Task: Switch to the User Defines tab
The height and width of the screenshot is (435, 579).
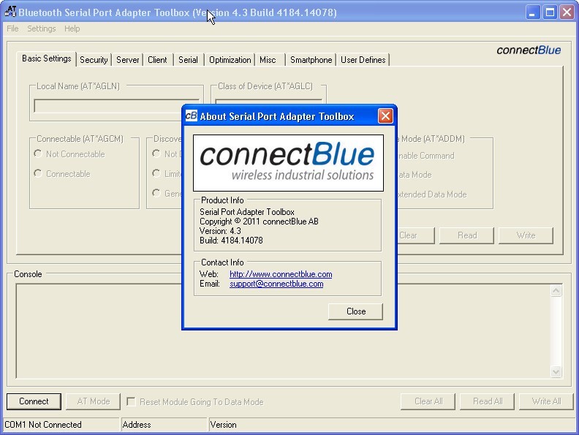Action: pos(363,60)
